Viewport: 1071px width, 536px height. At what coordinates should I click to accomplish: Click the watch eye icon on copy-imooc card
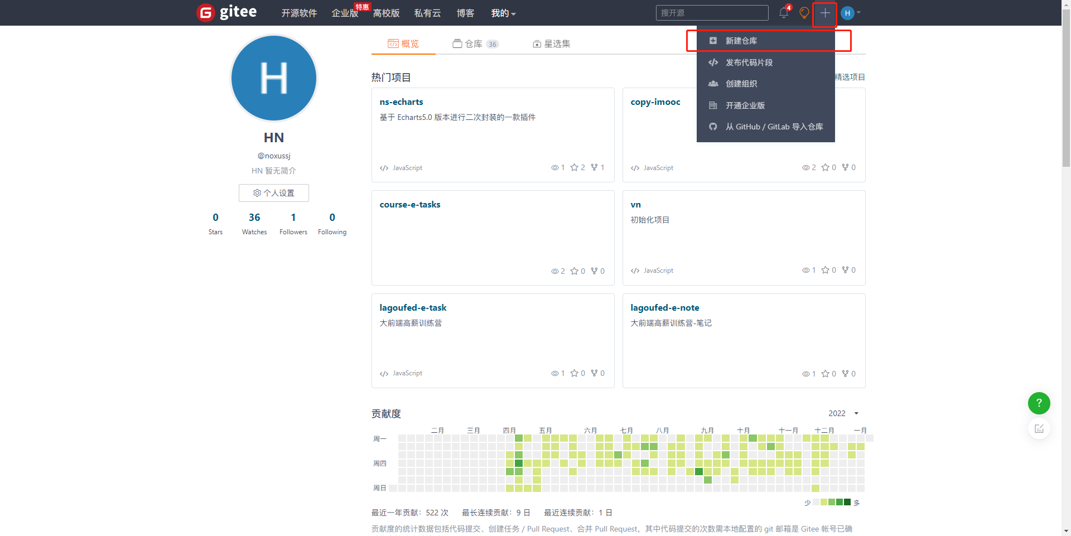pyautogui.click(x=805, y=167)
